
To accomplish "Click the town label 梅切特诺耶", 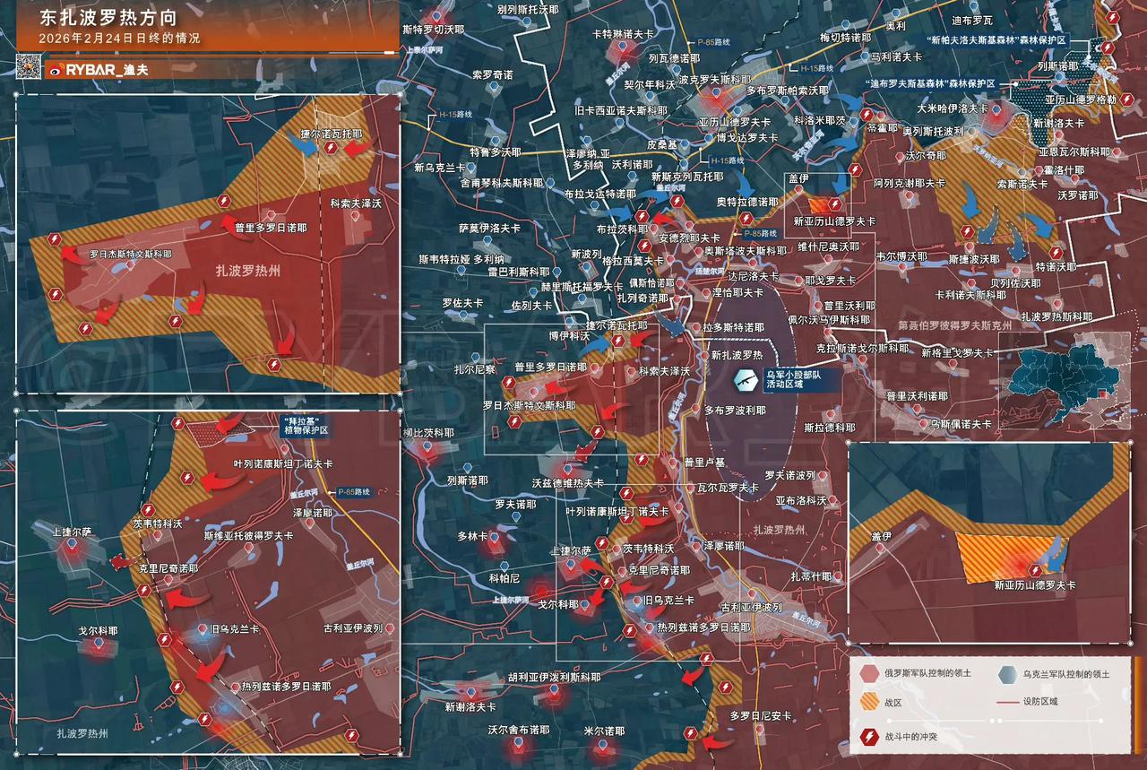I will pos(845,38).
